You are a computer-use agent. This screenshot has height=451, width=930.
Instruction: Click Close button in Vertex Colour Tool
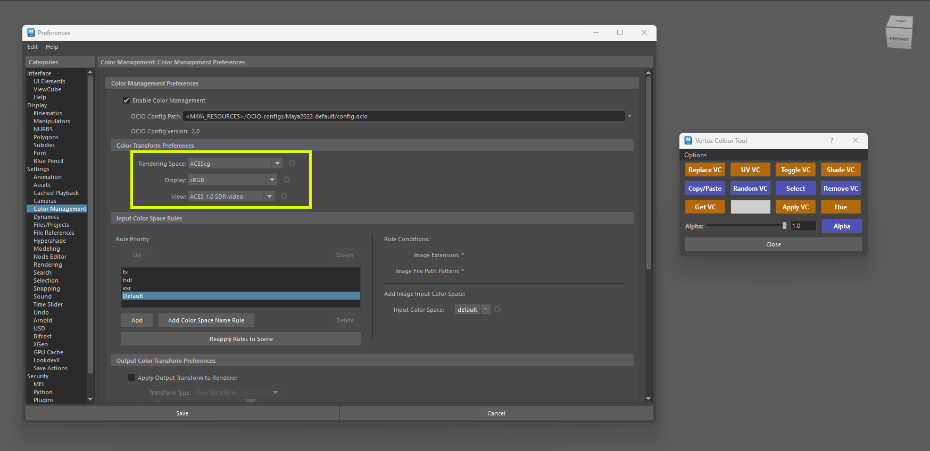click(x=774, y=244)
